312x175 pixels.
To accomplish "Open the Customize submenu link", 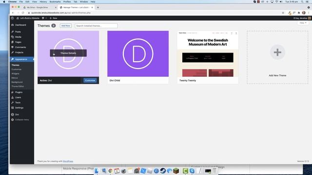I will pos(16,70).
